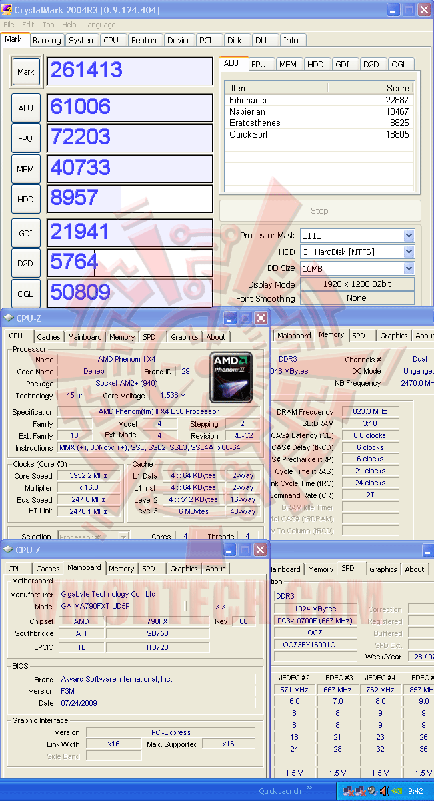This screenshot has width=434, height=801.
Task: Open Graphics tab in upper CPU-Z window
Action: click(x=185, y=337)
